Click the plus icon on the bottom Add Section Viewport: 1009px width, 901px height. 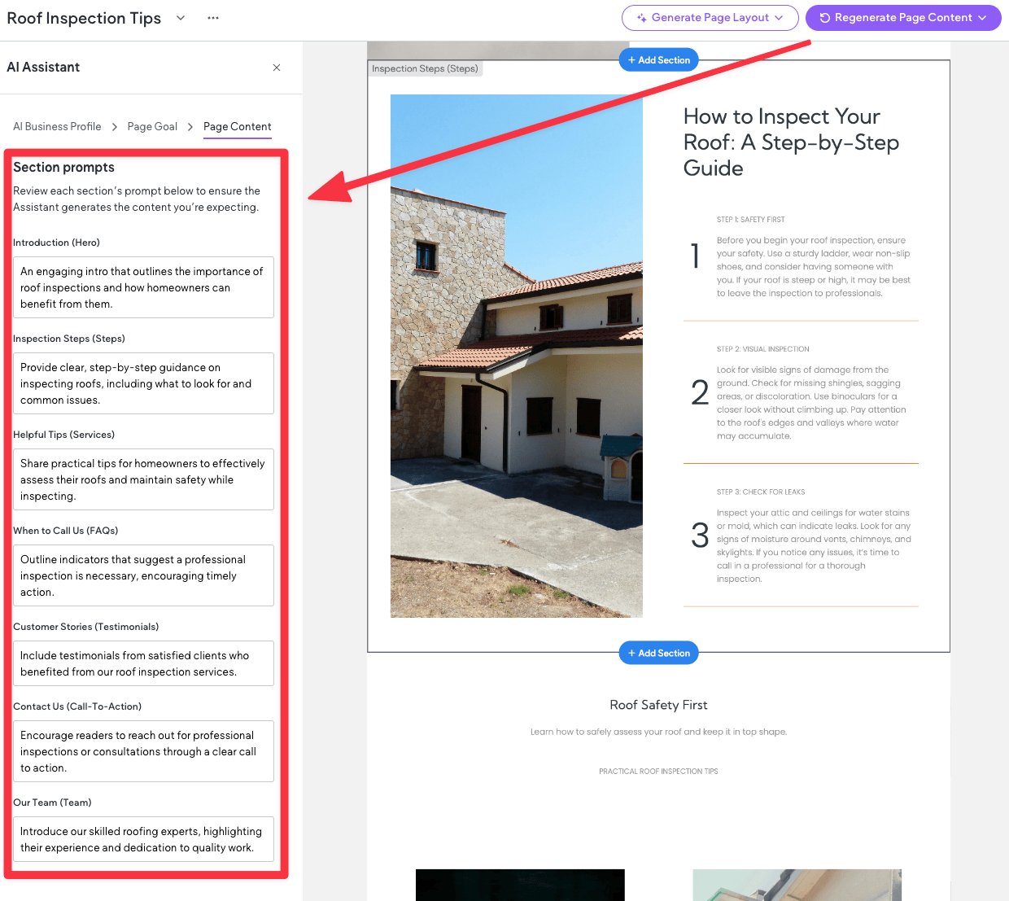click(632, 652)
